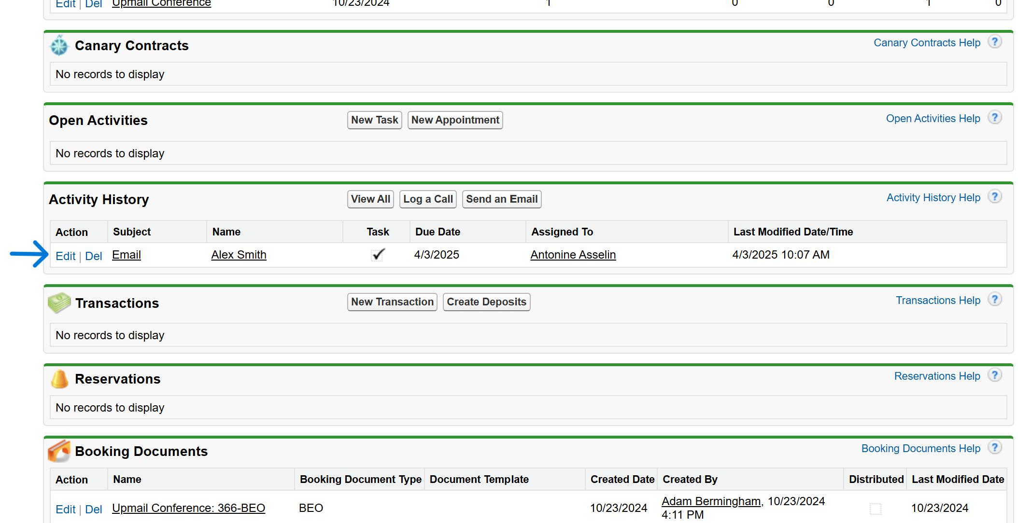Toggle the Distributed checkbox for Upmail Conference BEO

(875, 509)
